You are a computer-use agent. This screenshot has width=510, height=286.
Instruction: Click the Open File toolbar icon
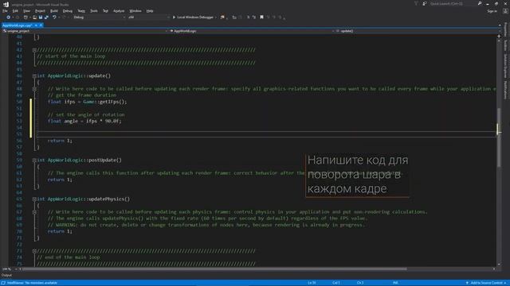click(x=34, y=17)
